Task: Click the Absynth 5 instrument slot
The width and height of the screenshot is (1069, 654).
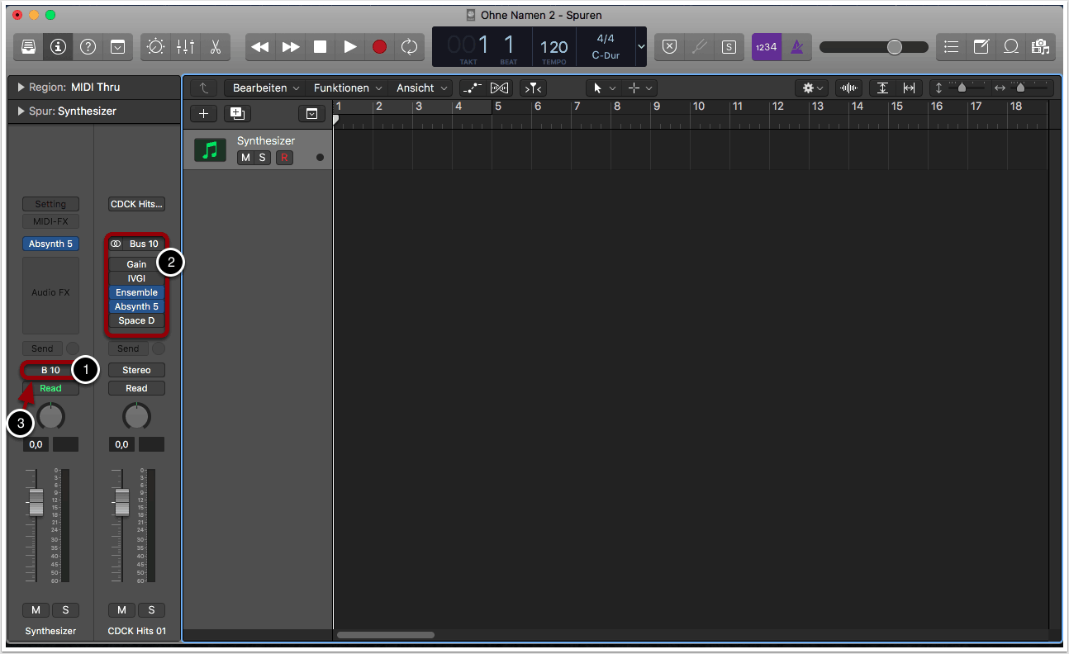Action: pyautogui.click(x=50, y=244)
